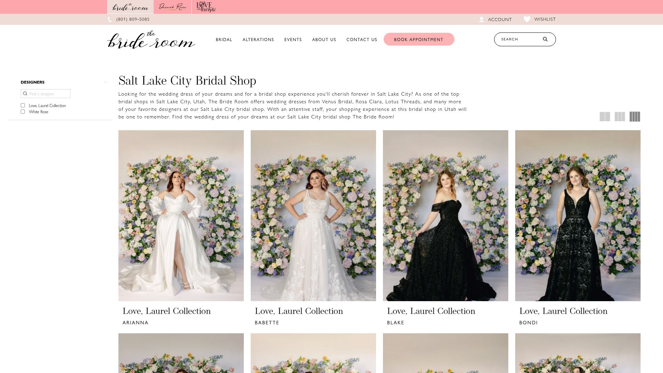Switch to two-column grid view
663x373 pixels.
[x=605, y=117]
